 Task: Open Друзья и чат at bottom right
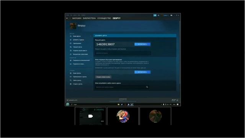(175, 100)
